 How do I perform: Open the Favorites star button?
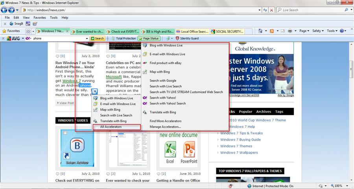point(11,31)
